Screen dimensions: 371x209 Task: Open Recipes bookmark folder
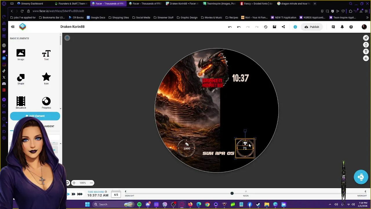click(232, 17)
